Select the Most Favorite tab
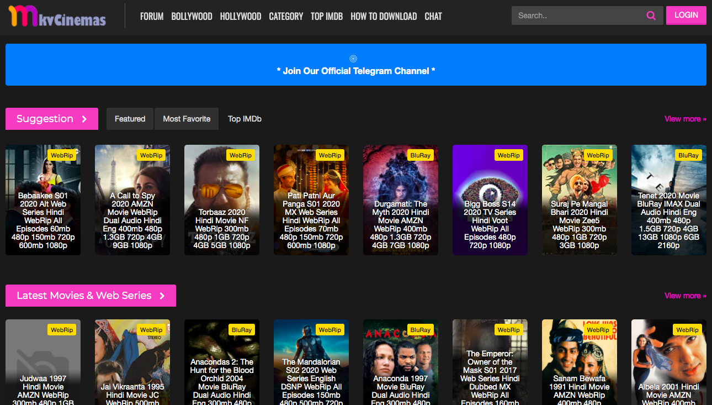712x405 pixels. coord(187,119)
